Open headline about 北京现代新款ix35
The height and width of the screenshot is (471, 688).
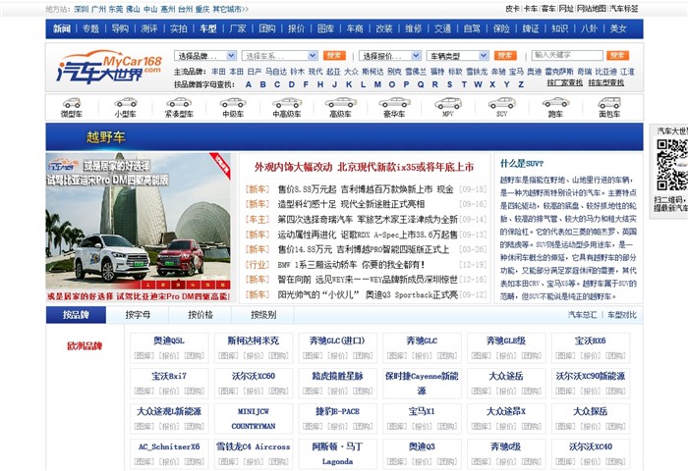365,167
